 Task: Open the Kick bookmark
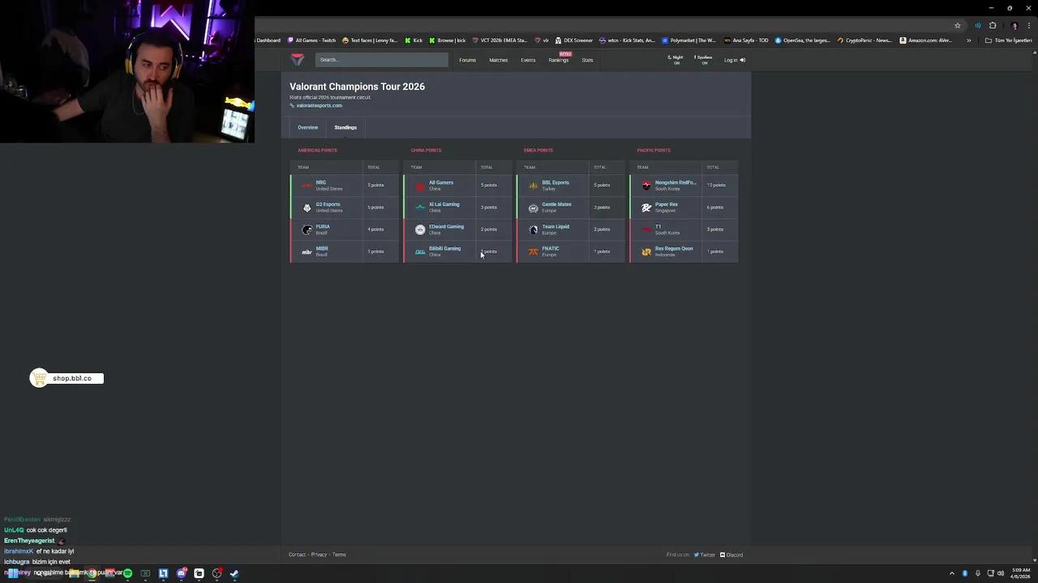pyautogui.click(x=414, y=40)
